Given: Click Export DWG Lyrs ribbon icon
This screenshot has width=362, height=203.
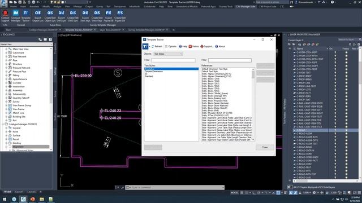Looking at the screenshot, I should [x=62, y=16].
